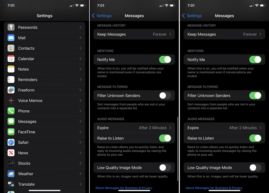Screen dimensions: 269x193
Task: Toggle Raise to Listen in middle screen
Action: click(165, 138)
